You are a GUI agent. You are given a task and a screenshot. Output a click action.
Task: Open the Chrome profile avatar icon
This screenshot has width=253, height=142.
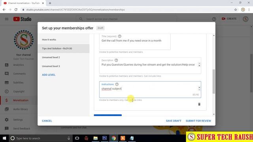point(243,9)
